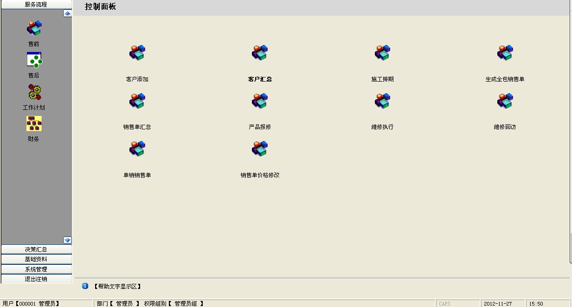This screenshot has height=307, width=572.
Task: Click the 维修回访 text label
Action: click(505, 127)
